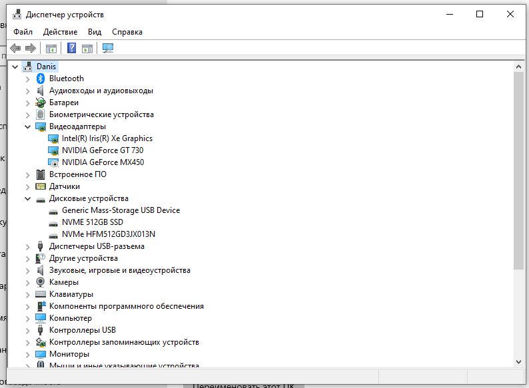Maximize the Диспетчер устройств window
The image size is (529, 388).
point(480,14)
